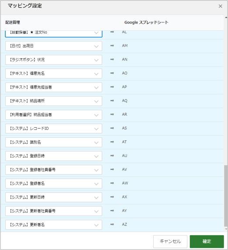
Task: Expand the 【ラジオボタン】状況 field selector
Action: [x=54, y=60]
